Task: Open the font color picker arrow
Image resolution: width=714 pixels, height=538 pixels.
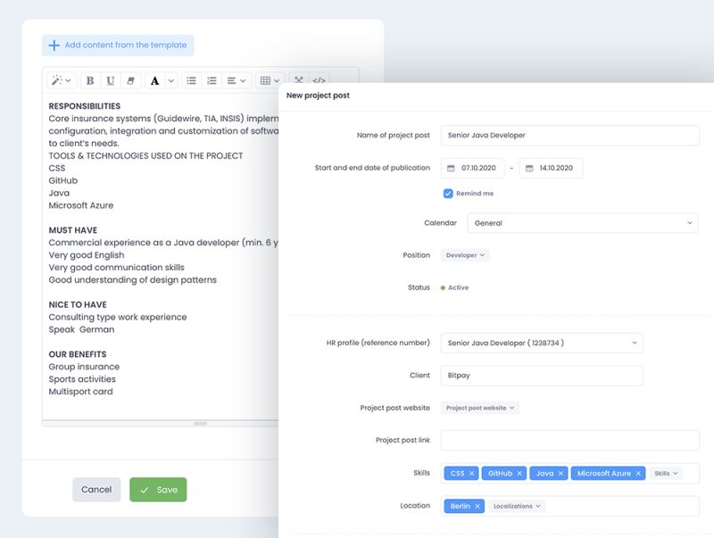Action: tap(171, 80)
